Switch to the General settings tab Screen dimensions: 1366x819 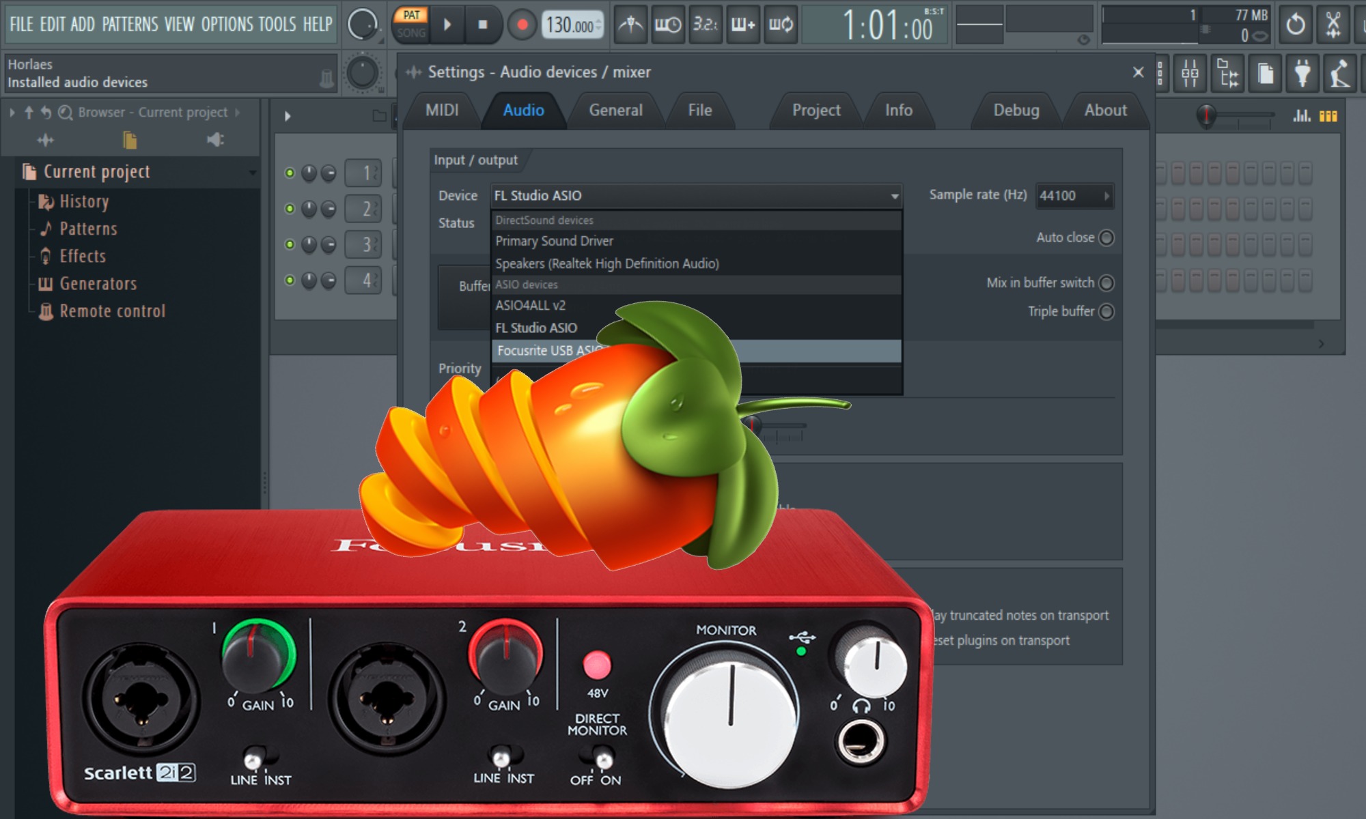coord(615,110)
